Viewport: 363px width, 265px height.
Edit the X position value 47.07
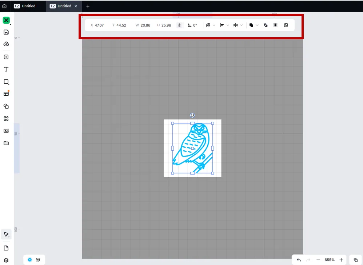99,25
